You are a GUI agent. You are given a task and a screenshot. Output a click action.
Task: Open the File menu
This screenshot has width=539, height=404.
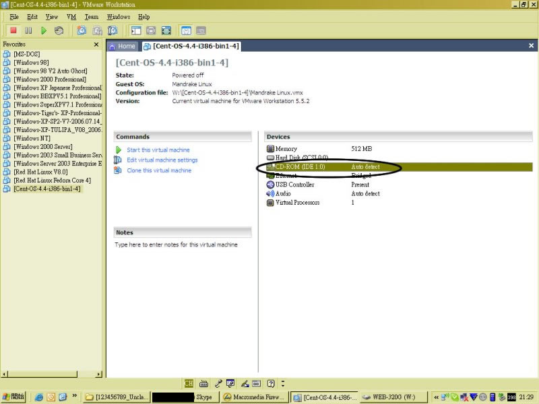coord(14,17)
